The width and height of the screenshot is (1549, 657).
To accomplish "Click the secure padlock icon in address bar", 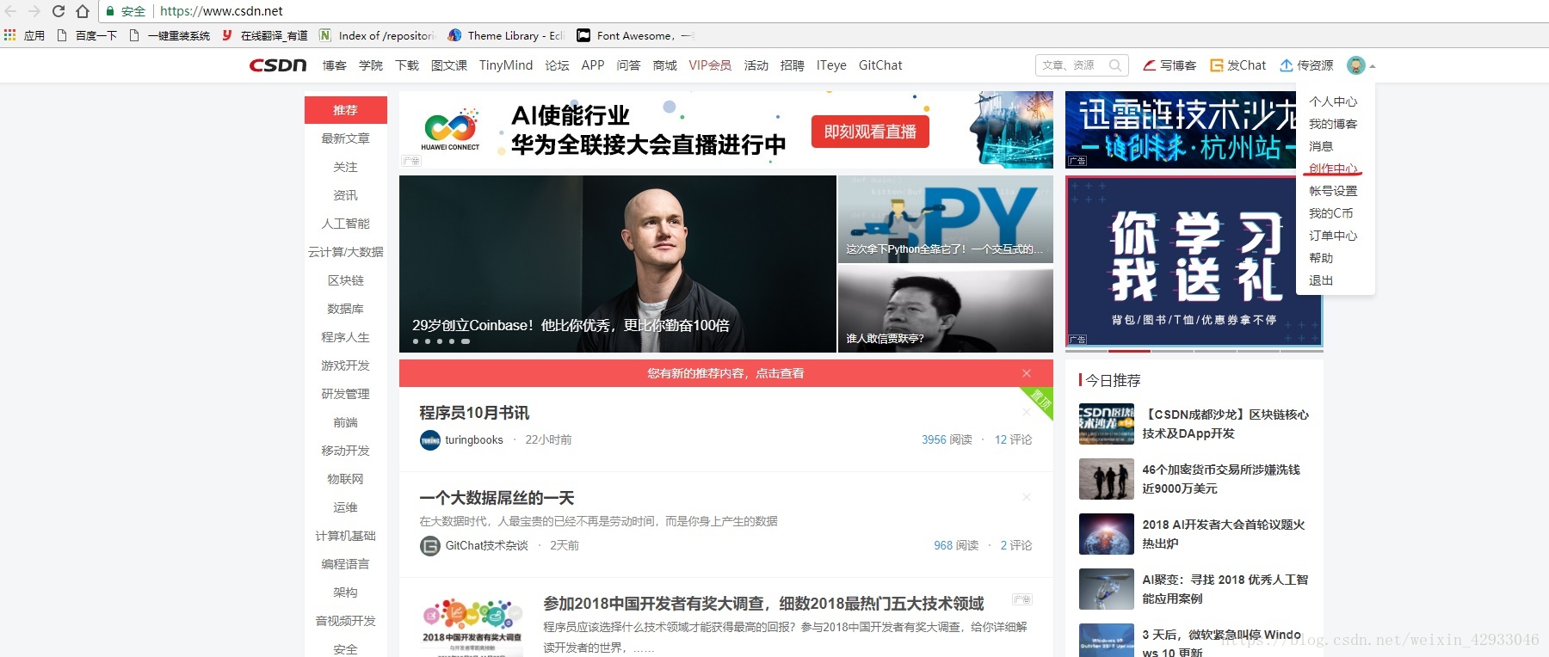I will coord(110,11).
